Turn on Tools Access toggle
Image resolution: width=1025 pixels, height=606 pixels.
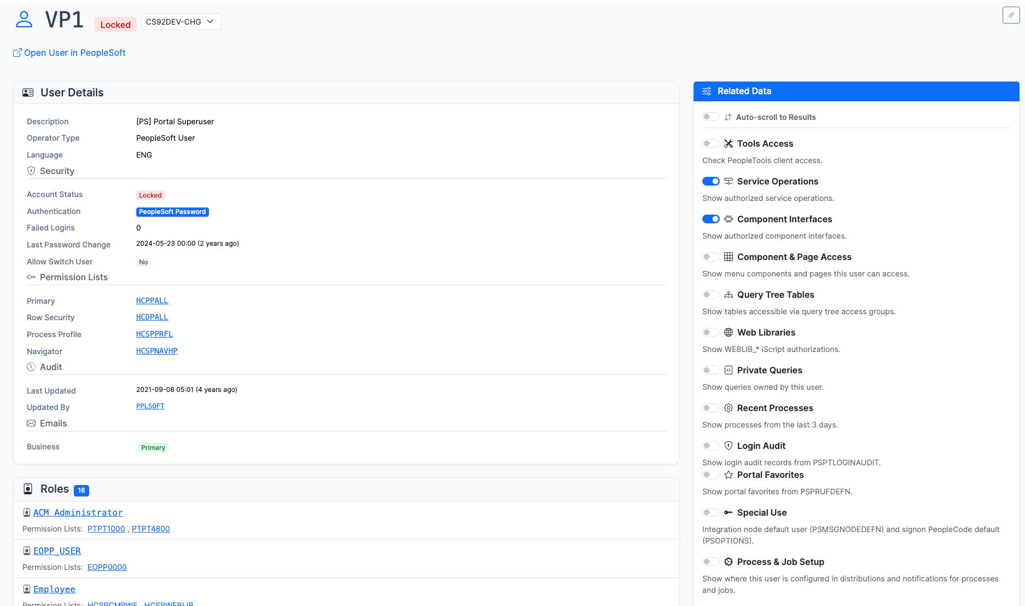tap(710, 143)
